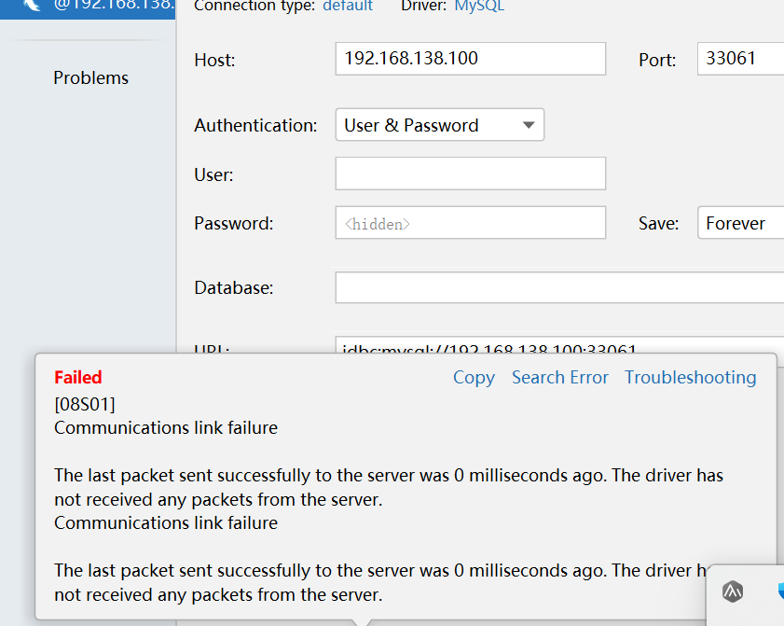Image resolution: width=784 pixels, height=626 pixels.
Task: Click the gray hexagon tray icon
Action: (734, 591)
